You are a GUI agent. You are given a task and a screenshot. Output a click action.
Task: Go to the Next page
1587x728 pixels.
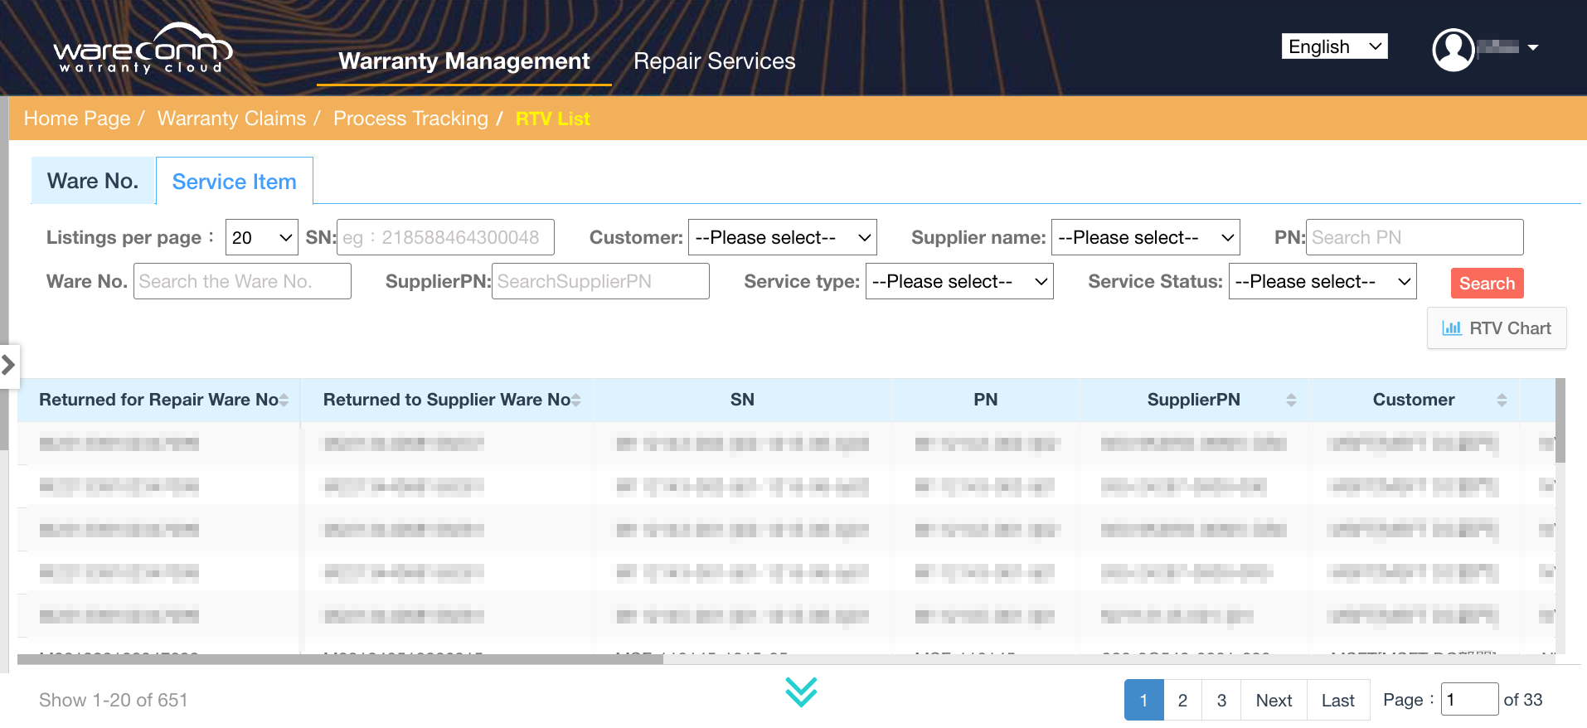[1274, 701]
